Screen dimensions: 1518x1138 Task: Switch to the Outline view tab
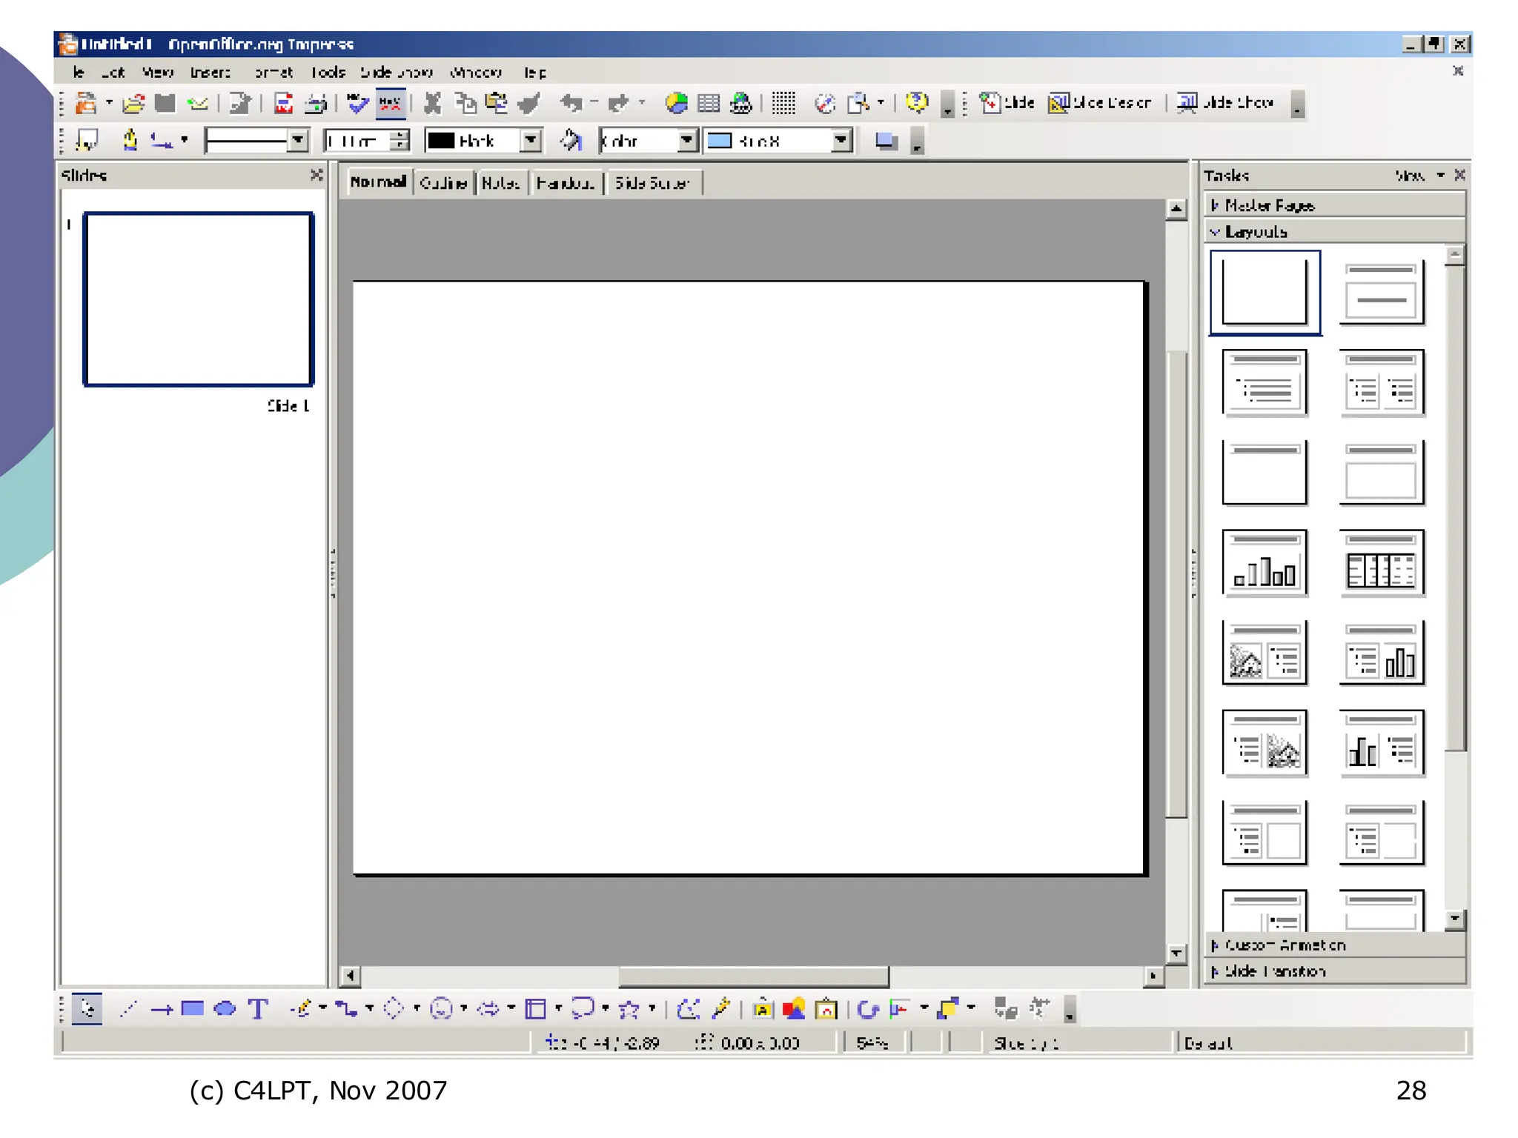click(x=443, y=183)
